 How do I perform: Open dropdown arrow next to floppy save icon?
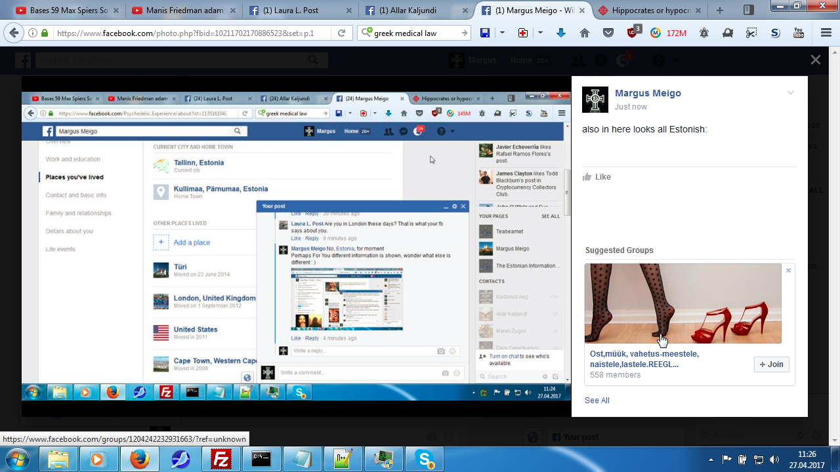(x=502, y=33)
